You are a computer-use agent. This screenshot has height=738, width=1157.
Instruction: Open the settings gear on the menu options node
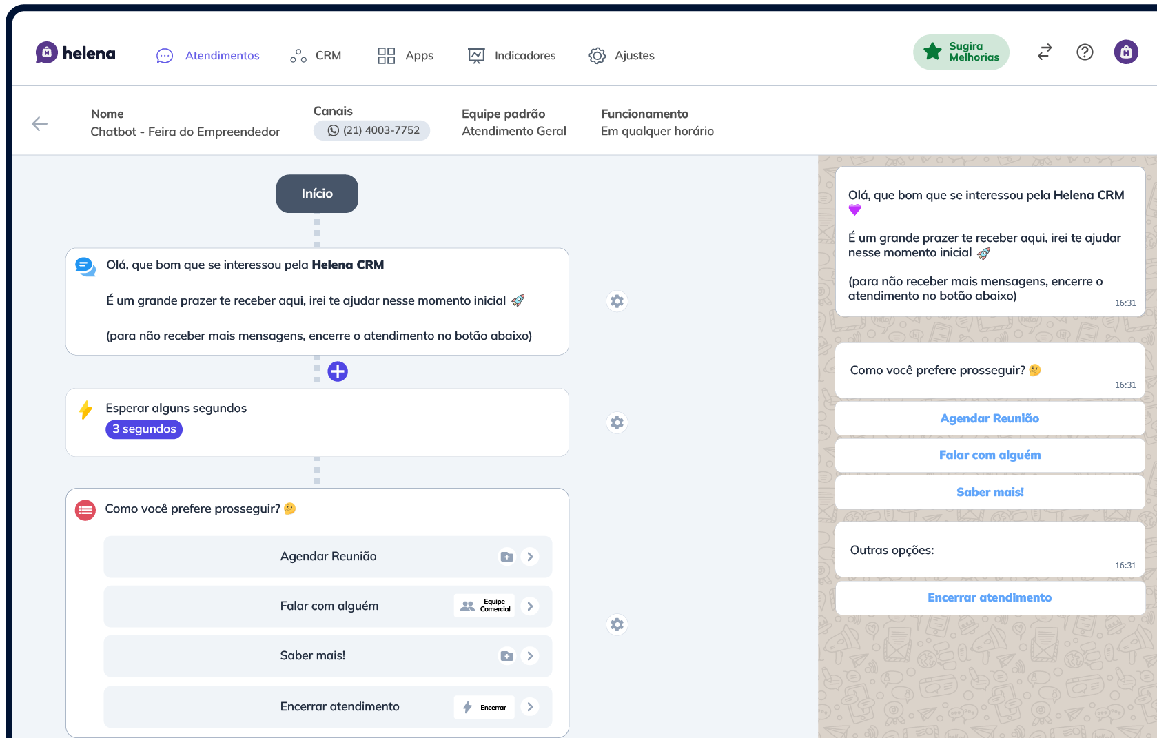point(617,624)
